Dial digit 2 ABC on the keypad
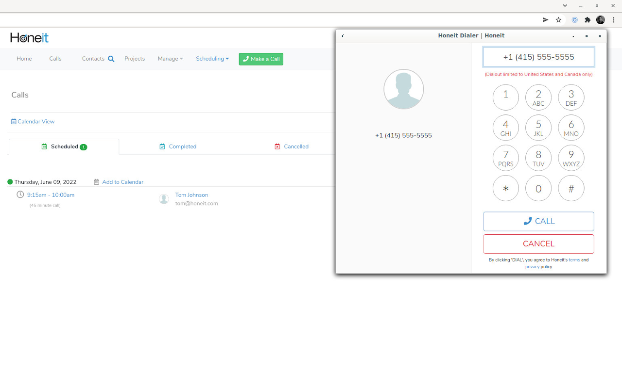Viewport: 622px width, 388px height. [x=538, y=97]
